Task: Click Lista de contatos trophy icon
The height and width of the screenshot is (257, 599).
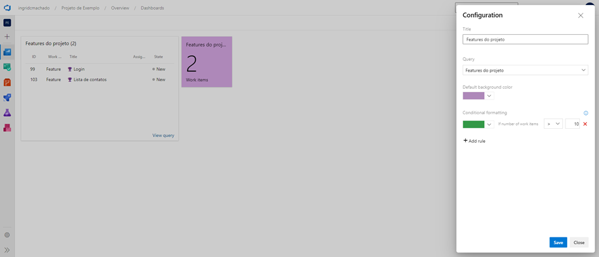Action: (70, 79)
